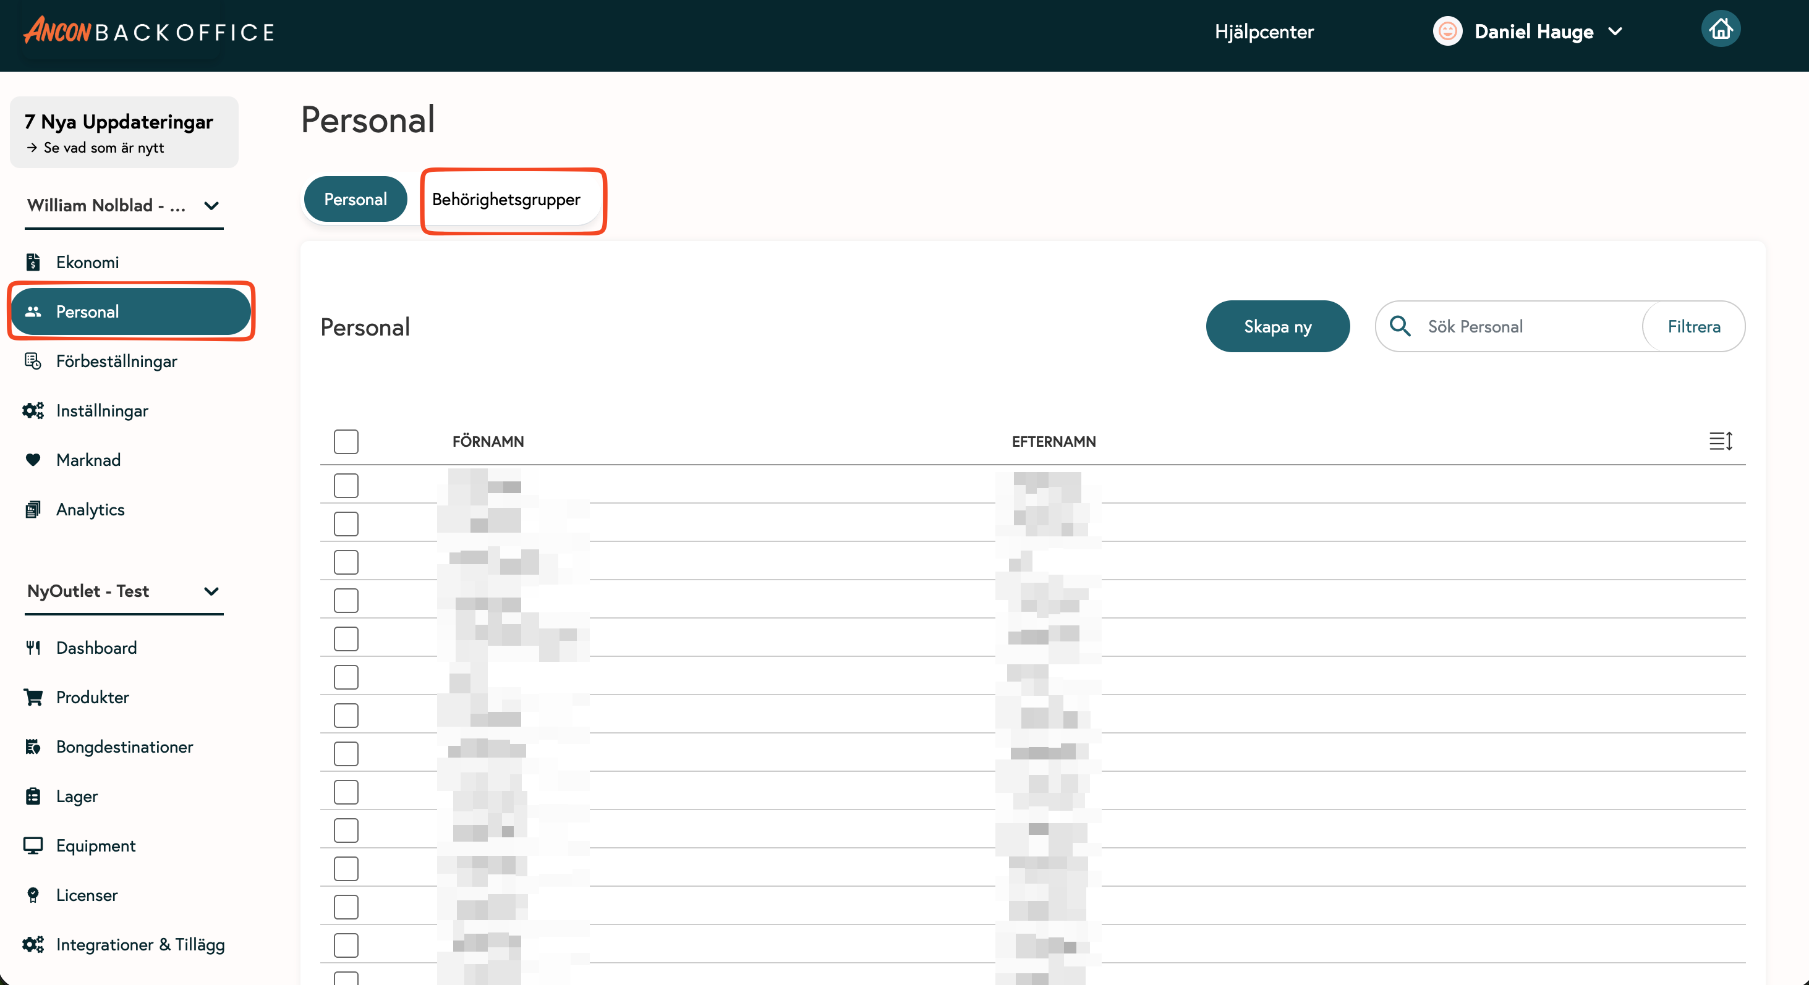Check the sixth staff row checkbox
1809x985 pixels.
coord(346,677)
